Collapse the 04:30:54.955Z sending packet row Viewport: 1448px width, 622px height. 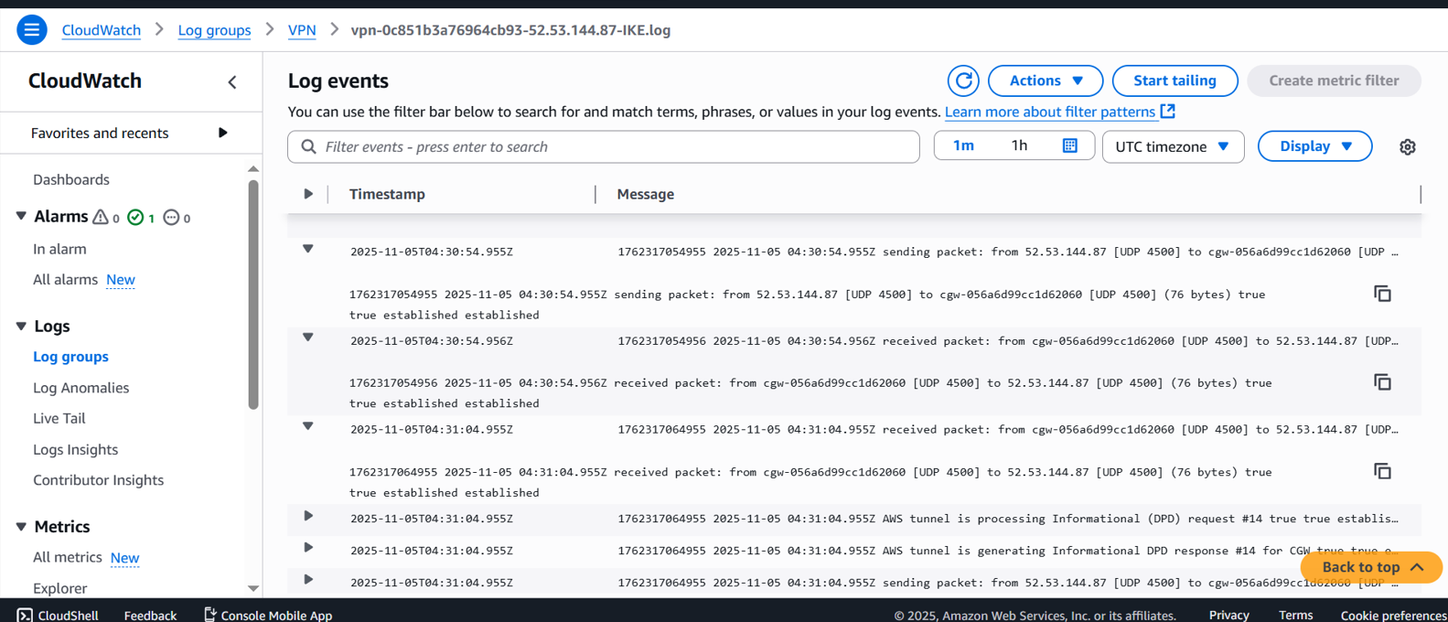308,249
